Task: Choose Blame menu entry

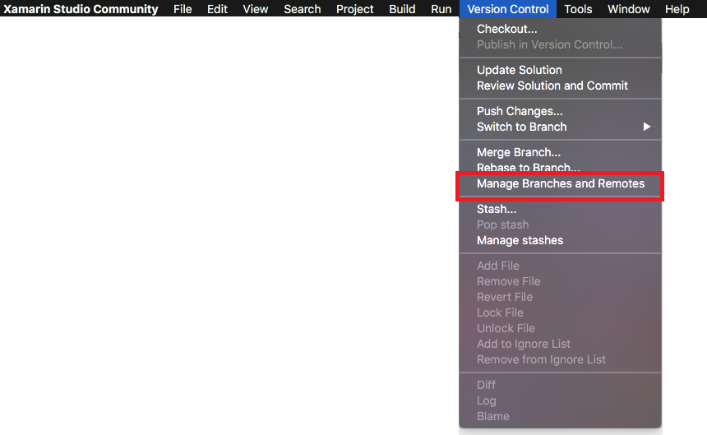Action: click(560, 416)
